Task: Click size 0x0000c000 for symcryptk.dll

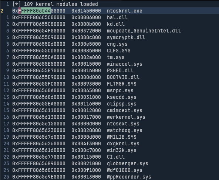Action: (86, 38)
